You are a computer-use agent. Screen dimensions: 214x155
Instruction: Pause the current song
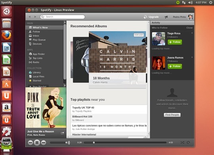pos(37,143)
